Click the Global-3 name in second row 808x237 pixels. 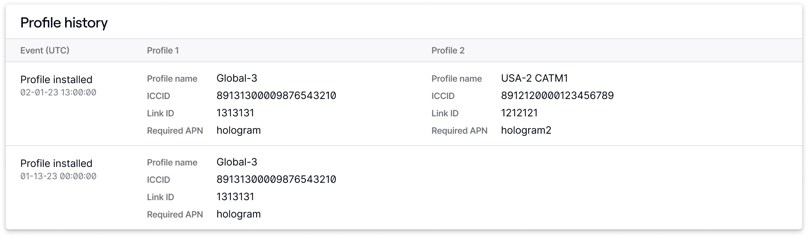(236, 161)
